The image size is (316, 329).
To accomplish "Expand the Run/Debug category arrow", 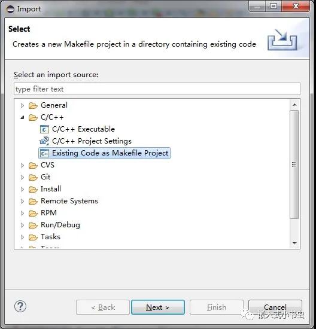I will [x=22, y=225].
